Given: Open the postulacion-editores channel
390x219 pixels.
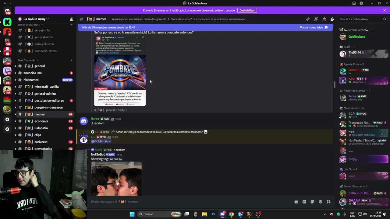Looking at the screenshot, I should pyautogui.click(x=45, y=101).
